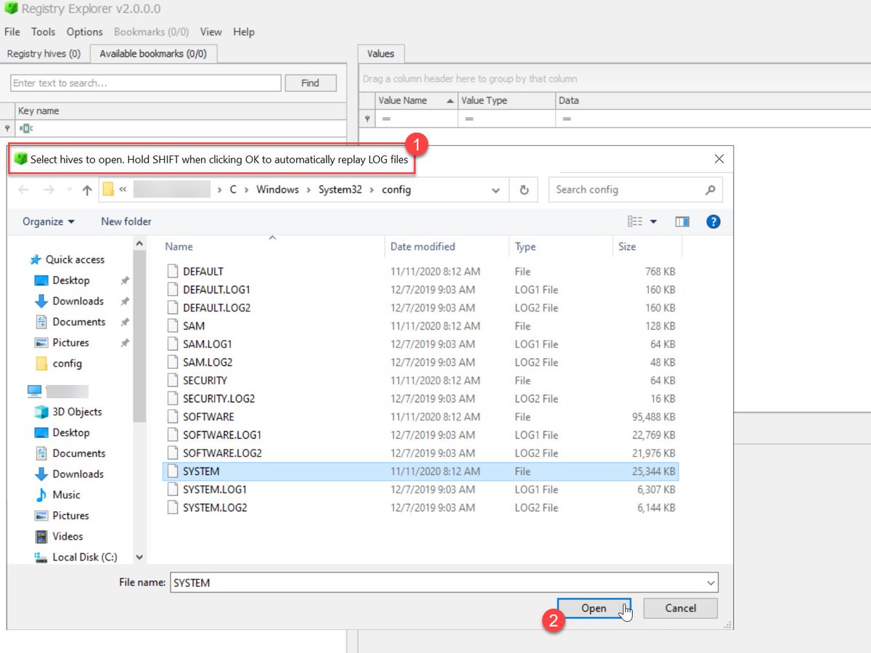Open the Tools menu

[43, 32]
